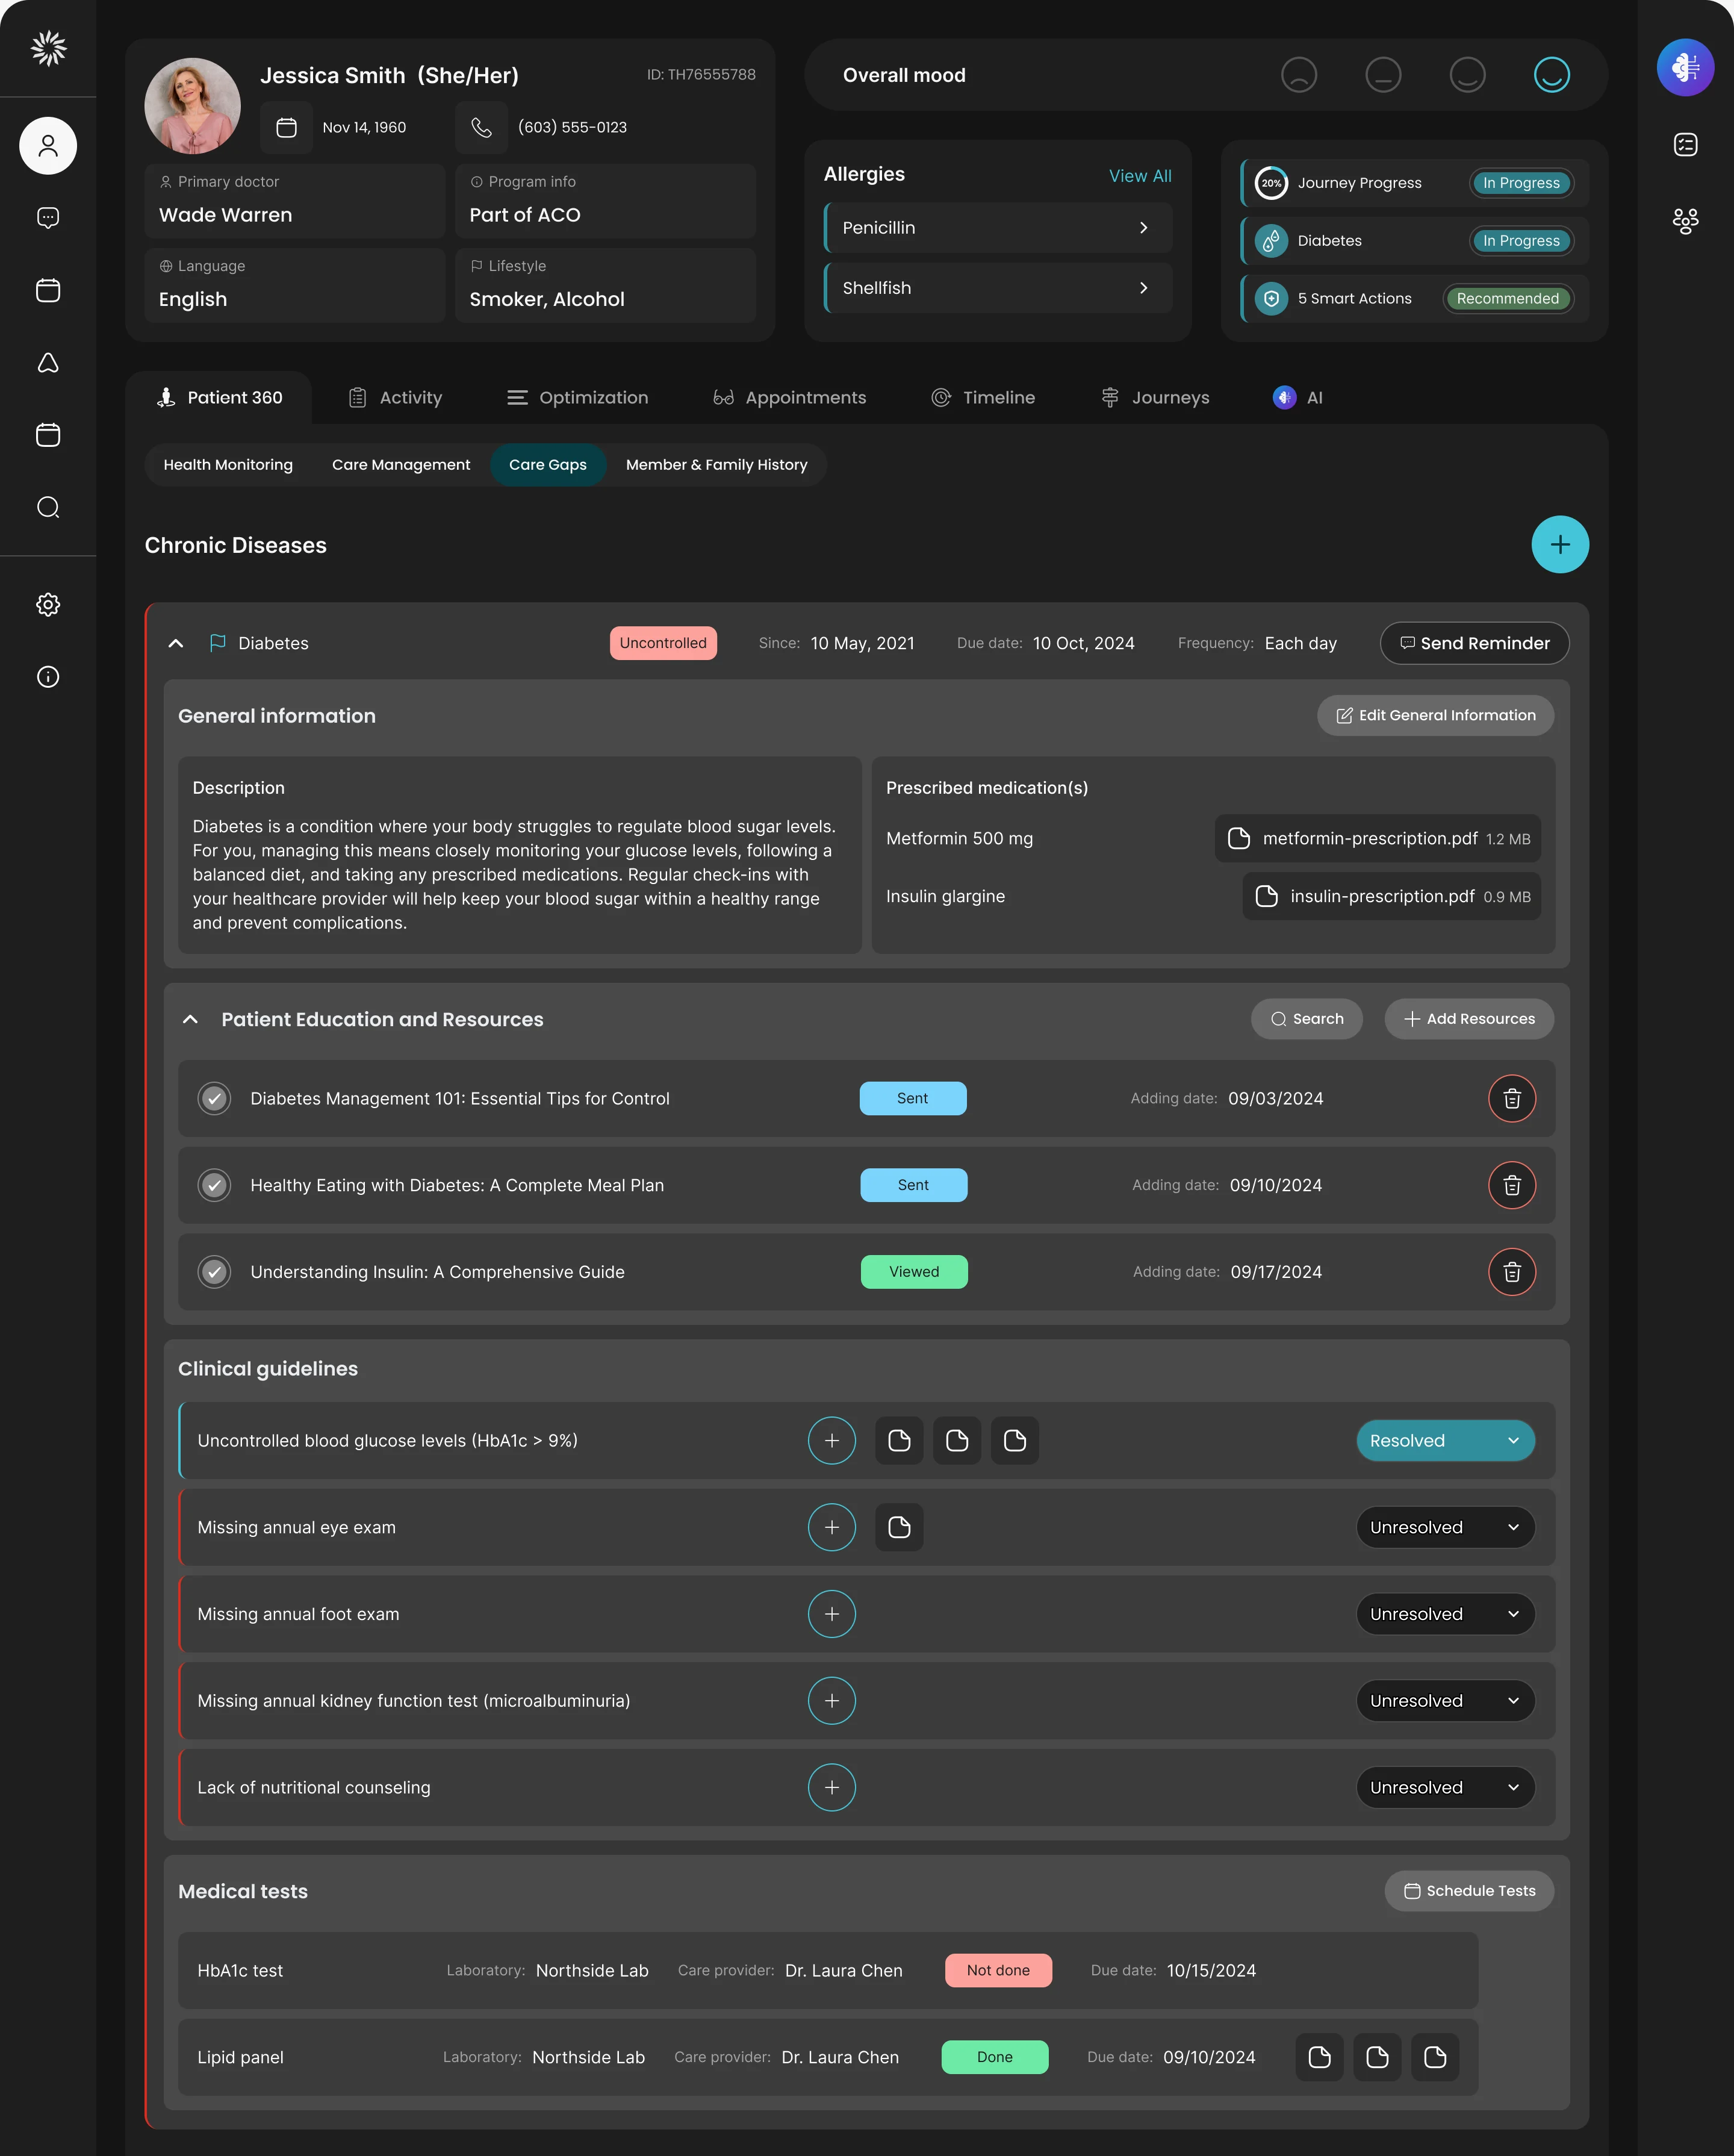The height and width of the screenshot is (2156, 1734).
Task: Toggle checkmark for Healthy Eating with Diabetes
Action: pyautogui.click(x=214, y=1185)
